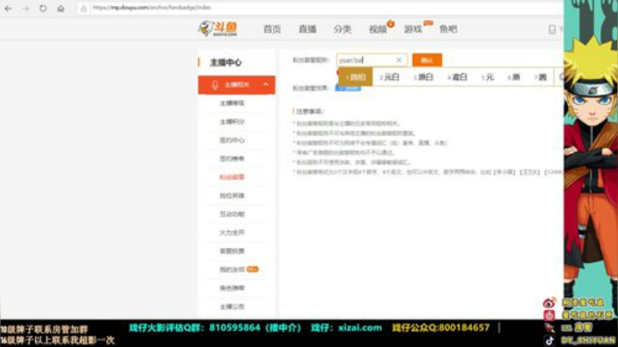Click the blue fan badge preview tag
Image resolution: width=618 pixels, height=347 pixels.
coord(348,88)
